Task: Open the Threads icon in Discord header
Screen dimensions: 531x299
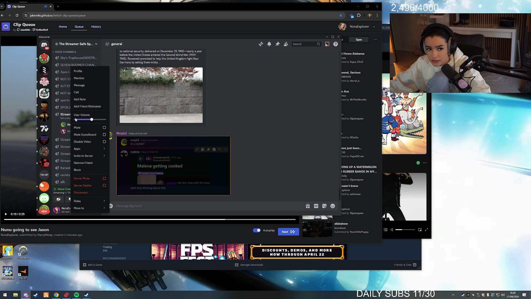Action: tap(261, 44)
